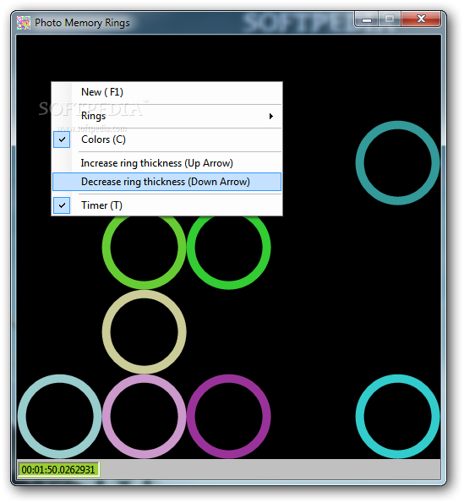Click the dark teal ring at upper right
The height and width of the screenshot is (503, 464).
point(397,162)
